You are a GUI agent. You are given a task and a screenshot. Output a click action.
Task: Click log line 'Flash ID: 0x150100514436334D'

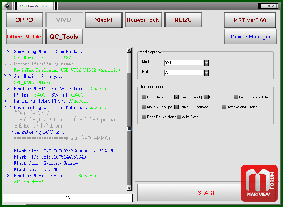click(x=50, y=157)
